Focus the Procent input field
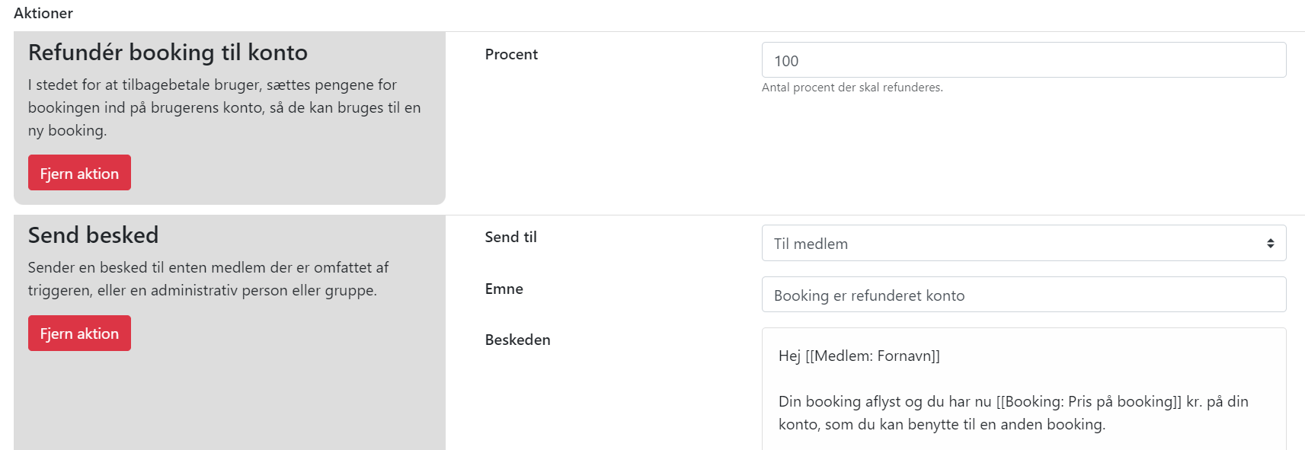 coord(1023,61)
